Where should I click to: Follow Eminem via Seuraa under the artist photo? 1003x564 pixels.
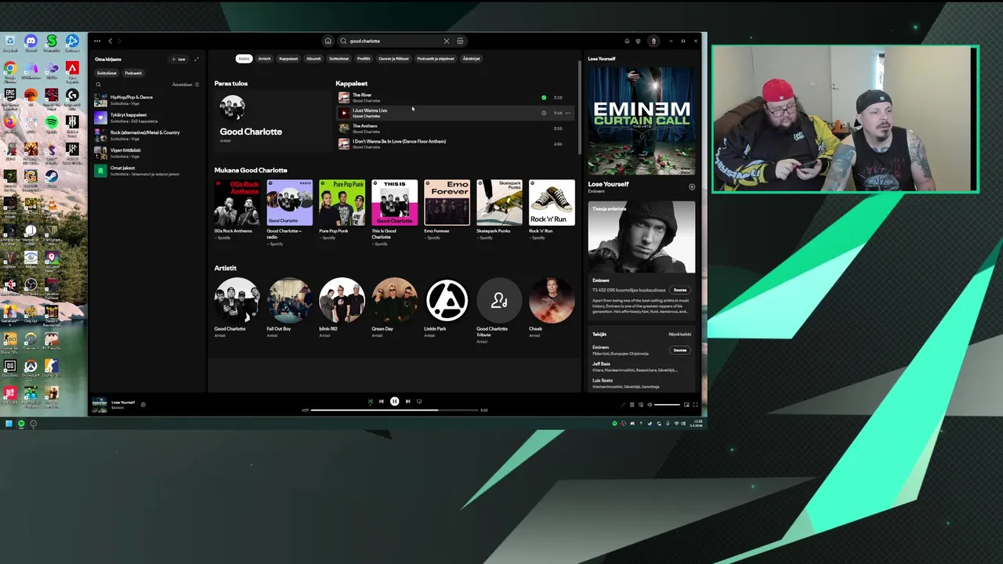679,290
